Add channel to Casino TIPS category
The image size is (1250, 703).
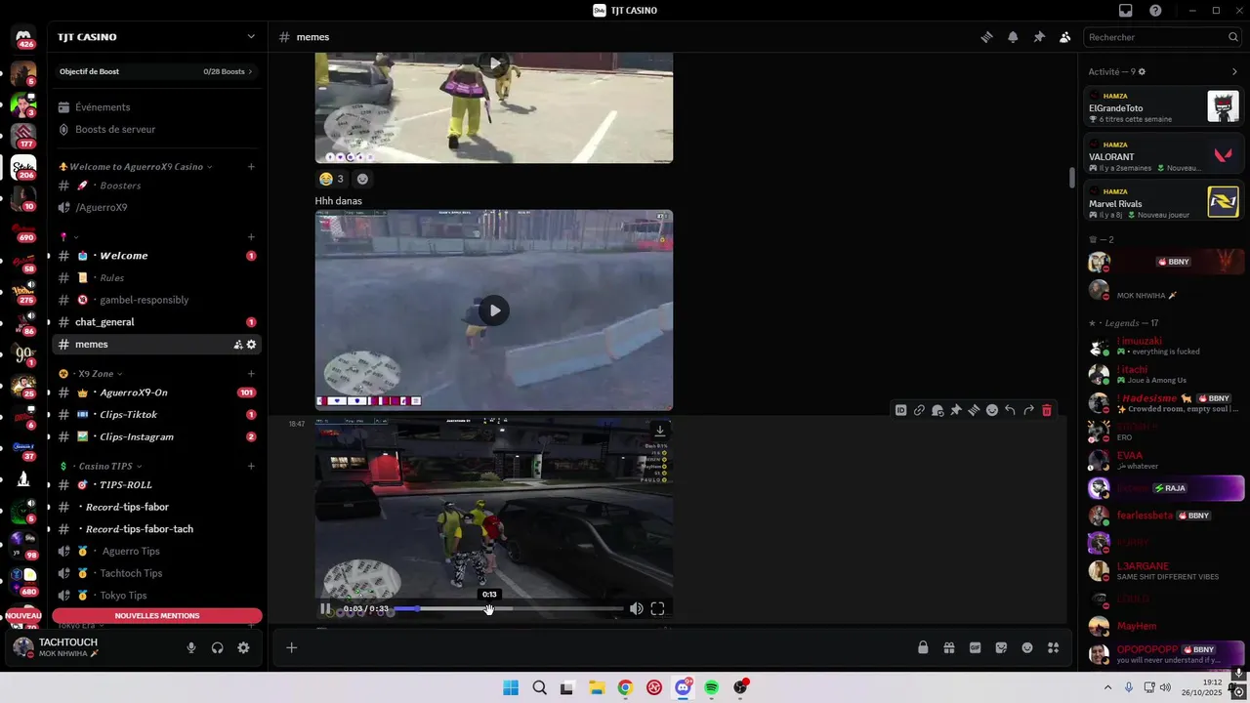click(x=251, y=467)
